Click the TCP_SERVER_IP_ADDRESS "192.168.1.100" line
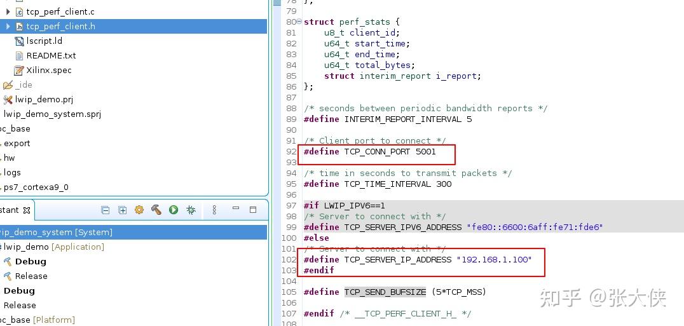The height and width of the screenshot is (326, 684). 418,260
